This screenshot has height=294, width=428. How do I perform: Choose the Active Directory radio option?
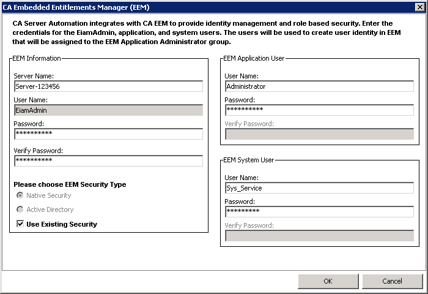(21, 209)
